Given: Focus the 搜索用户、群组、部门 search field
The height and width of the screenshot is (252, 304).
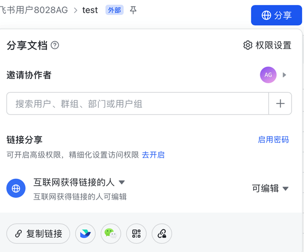Looking at the screenshot, I should (137, 104).
